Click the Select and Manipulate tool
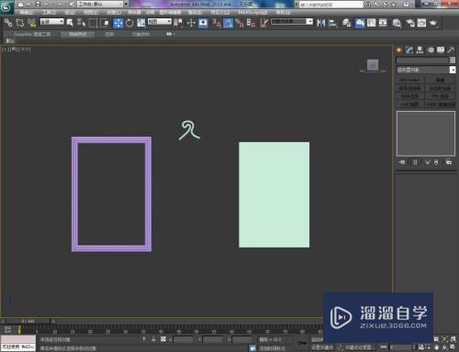This screenshot has width=459, height=352. [x=192, y=23]
